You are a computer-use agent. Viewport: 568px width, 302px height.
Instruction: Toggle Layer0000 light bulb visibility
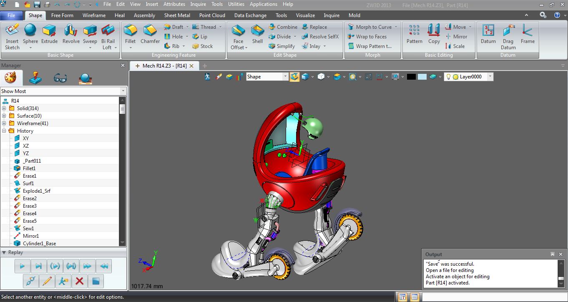pos(449,77)
